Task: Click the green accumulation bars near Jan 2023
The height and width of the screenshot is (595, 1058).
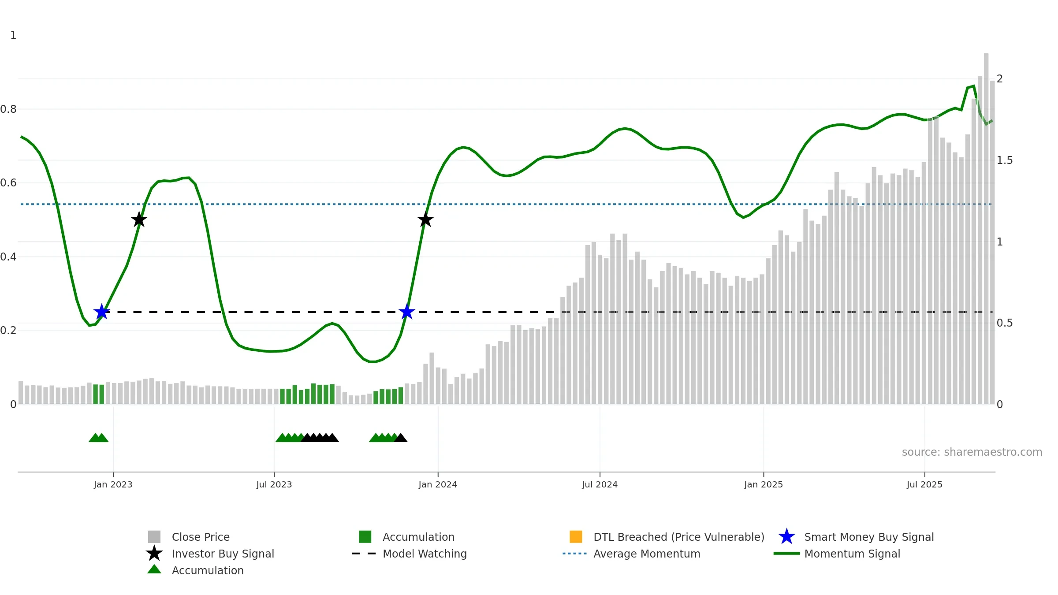Action: (99, 394)
